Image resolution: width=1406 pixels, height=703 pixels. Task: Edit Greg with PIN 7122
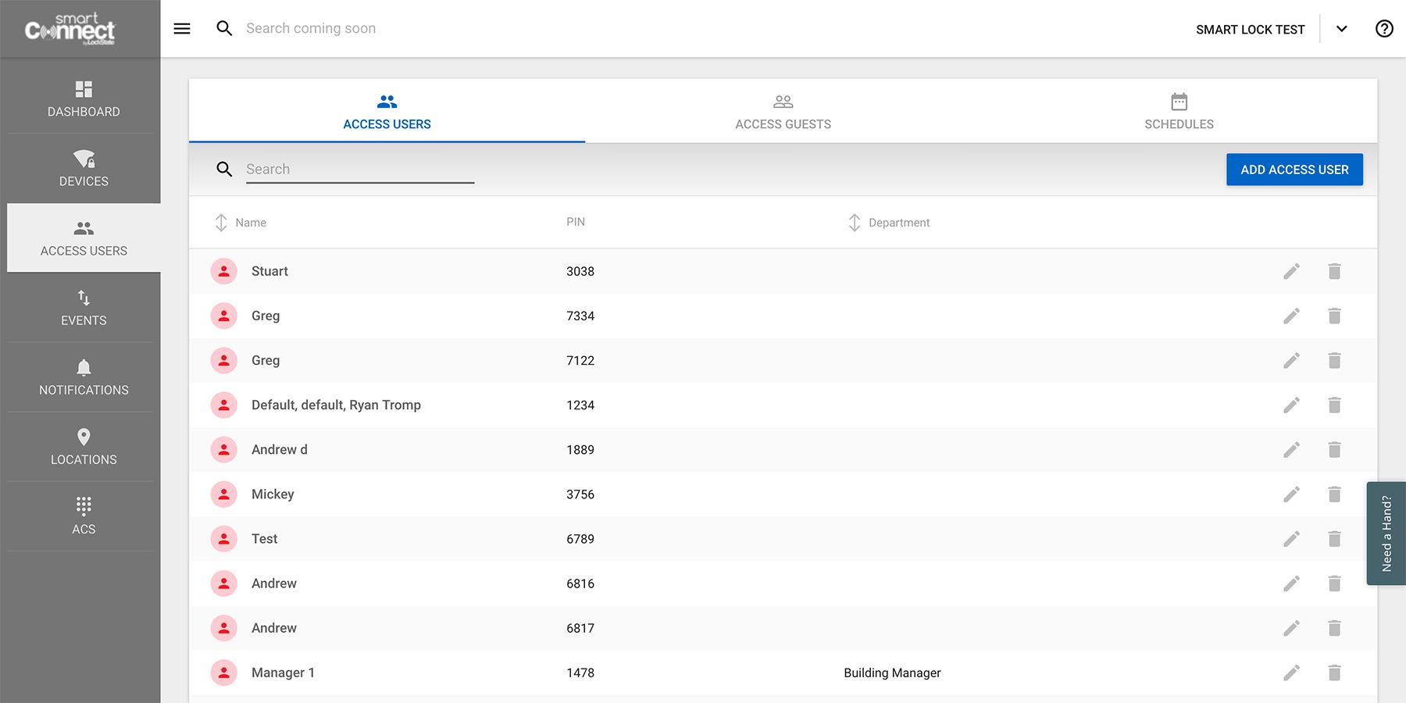click(1291, 360)
